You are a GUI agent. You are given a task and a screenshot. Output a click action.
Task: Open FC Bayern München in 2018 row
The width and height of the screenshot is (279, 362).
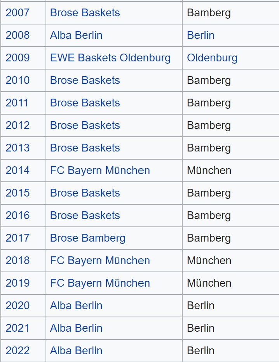(100, 260)
